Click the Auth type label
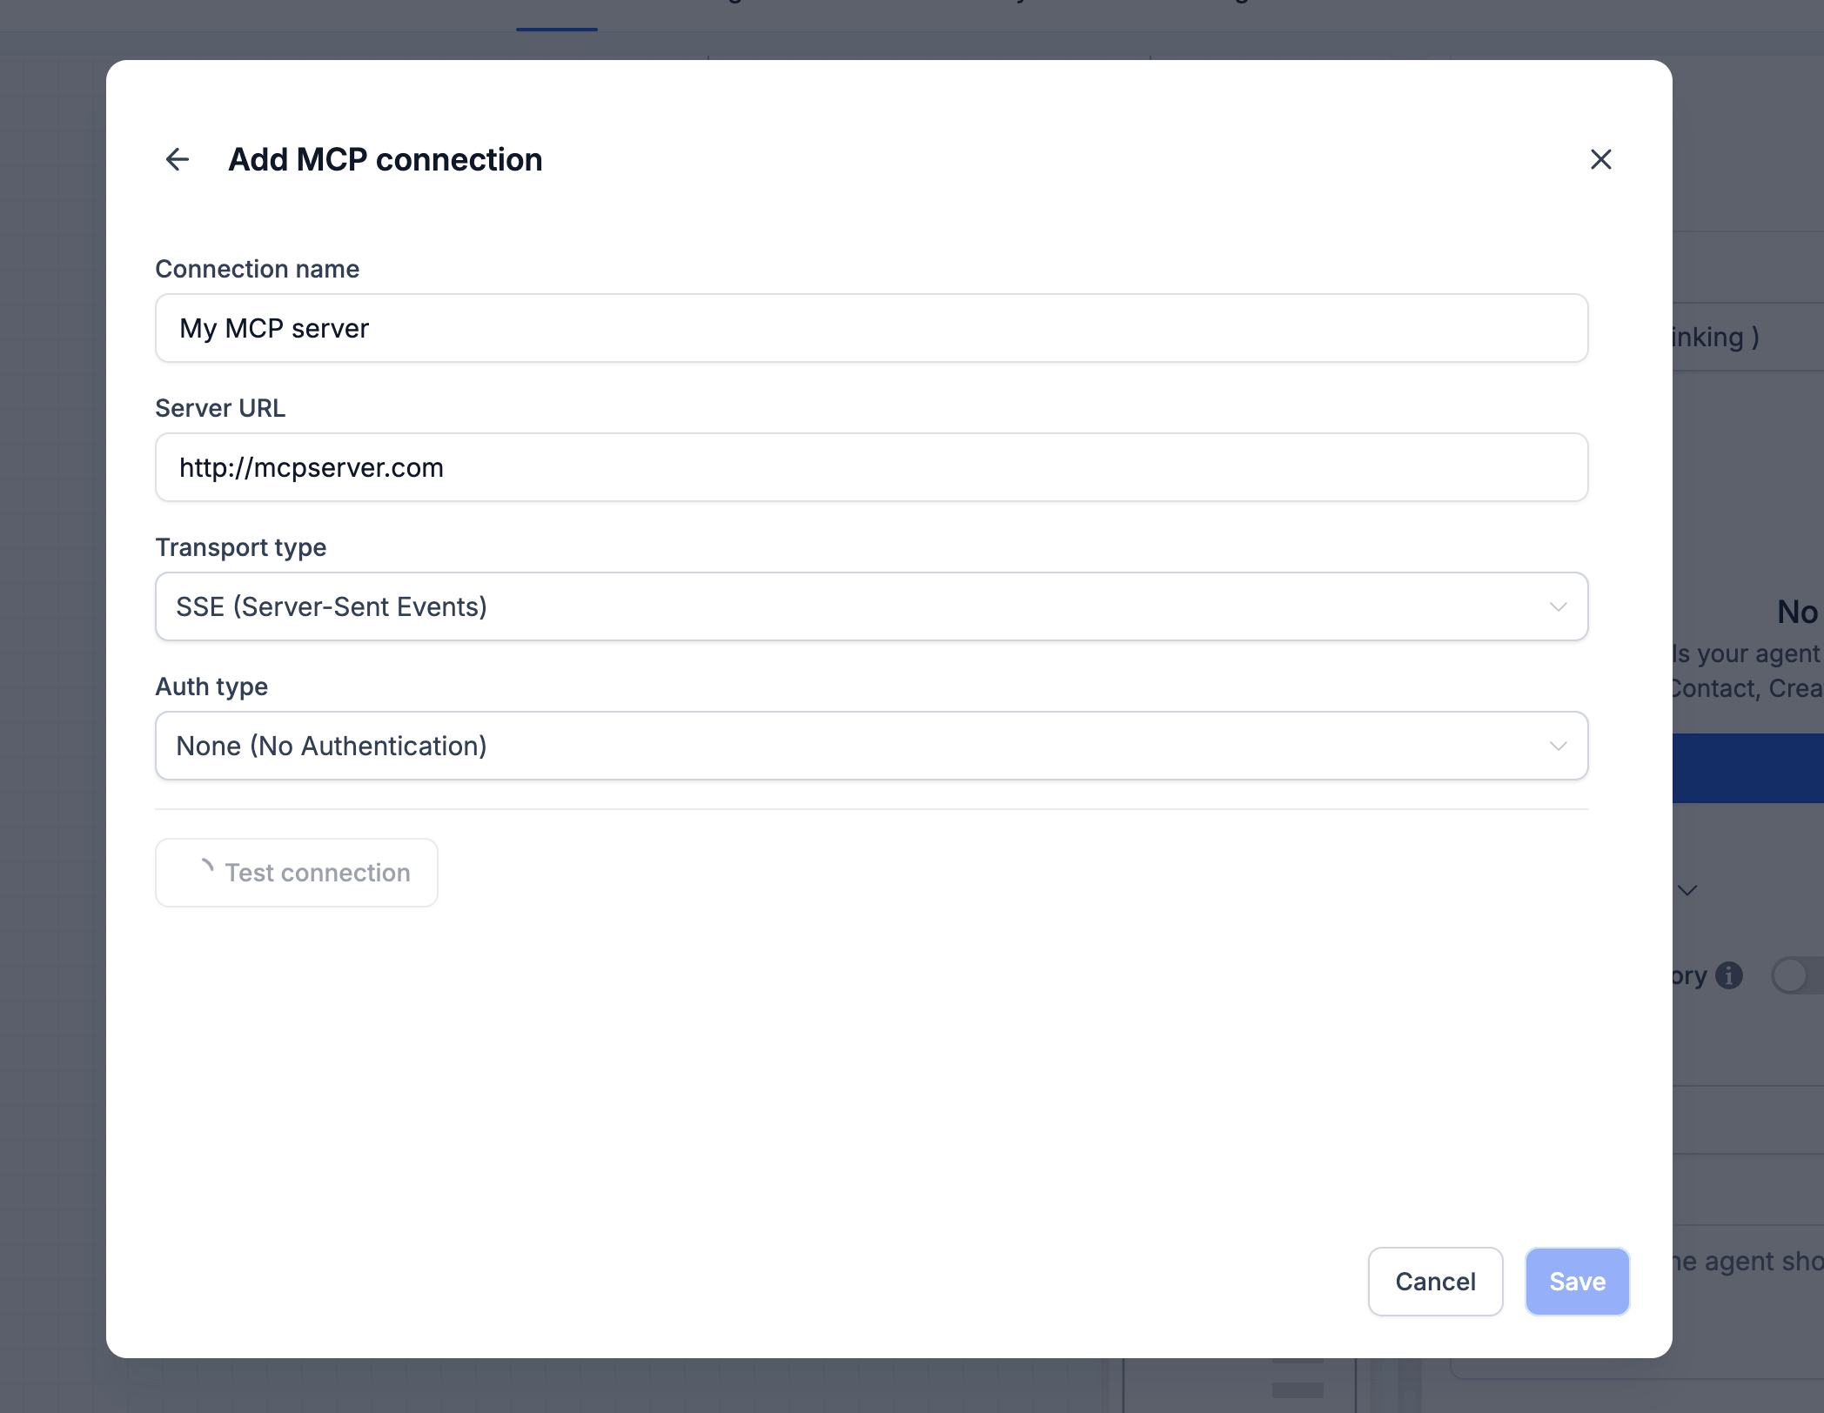Viewport: 1824px width, 1413px height. pyautogui.click(x=211, y=686)
